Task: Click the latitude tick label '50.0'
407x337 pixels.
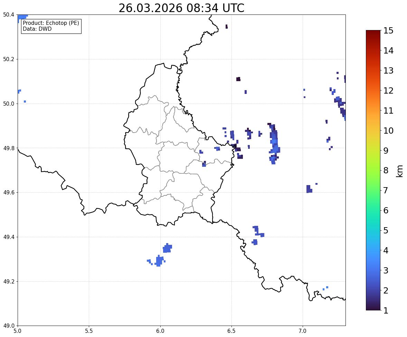Action: 9,104
